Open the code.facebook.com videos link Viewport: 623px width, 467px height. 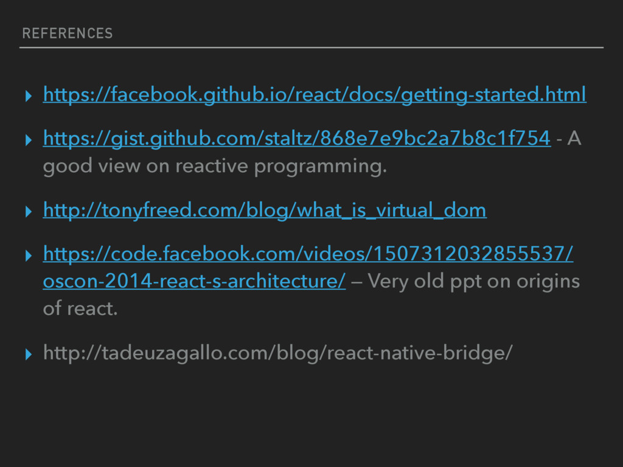(x=307, y=254)
